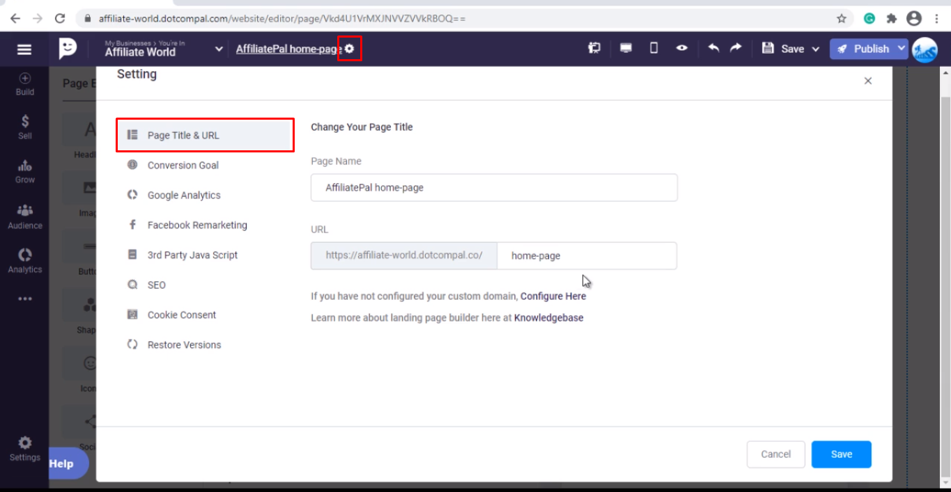Image resolution: width=951 pixels, height=492 pixels.
Task: Click the Save button in the dialog
Action: pyautogui.click(x=842, y=454)
